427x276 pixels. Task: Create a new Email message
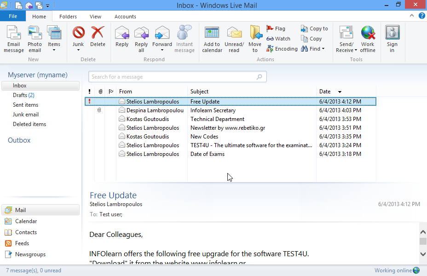point(14,39)
